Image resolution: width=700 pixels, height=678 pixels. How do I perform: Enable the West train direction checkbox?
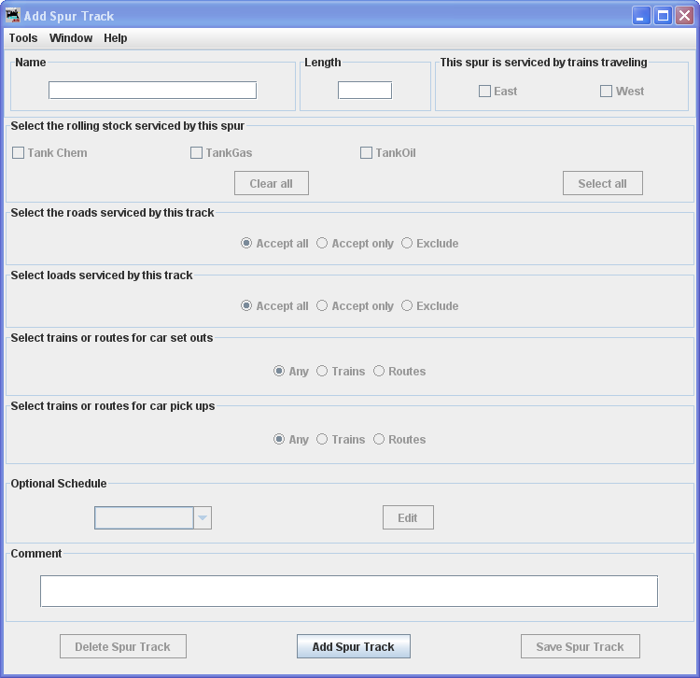[x=607, y=92]
